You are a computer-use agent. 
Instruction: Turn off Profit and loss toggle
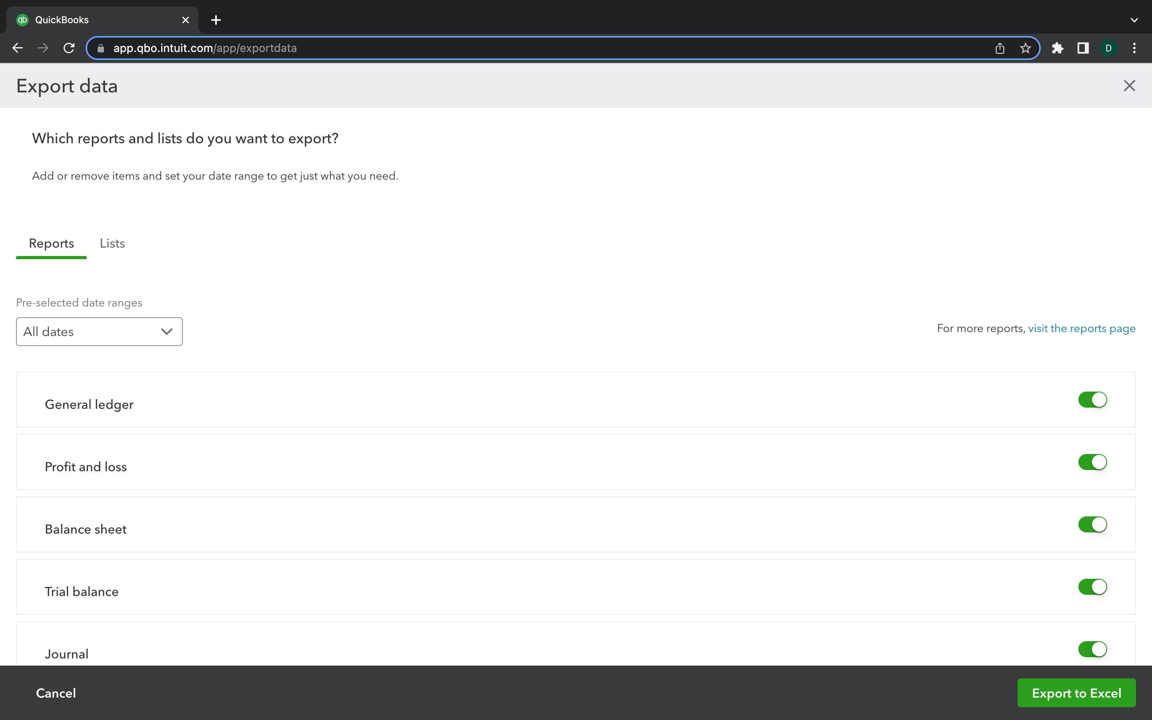[x=1092, y=462]
